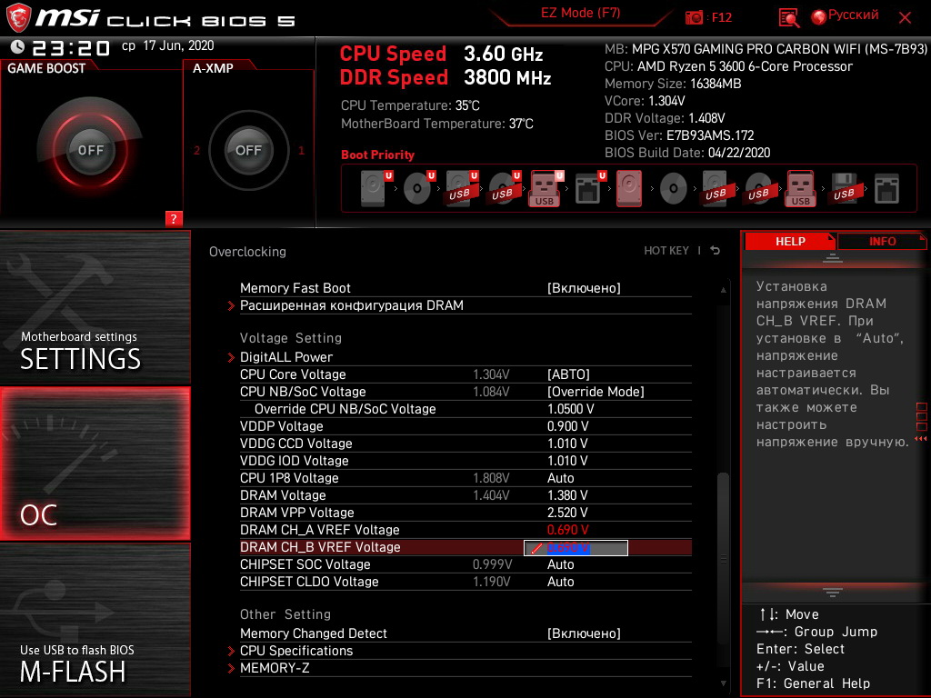931x698 pixels.
Task: Select the UEFI network boot icon
Action: (x=590, y=189)
